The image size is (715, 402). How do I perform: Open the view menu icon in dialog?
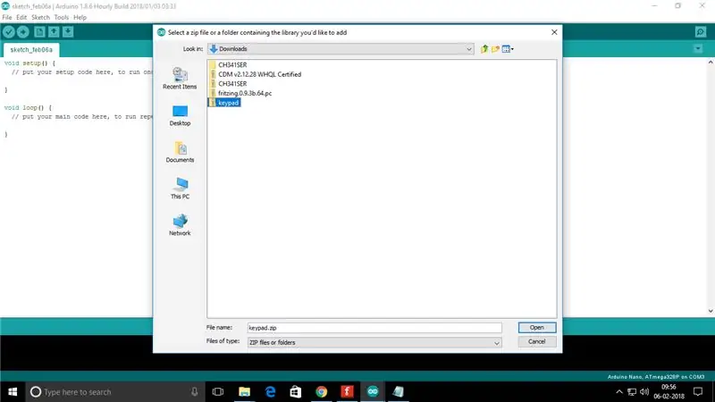tap(508, 49)
